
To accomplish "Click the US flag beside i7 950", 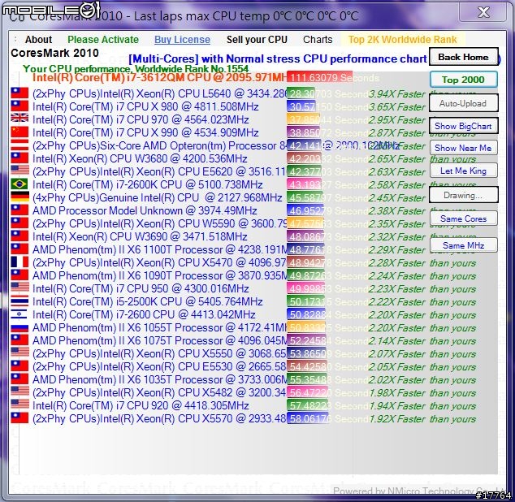I will click(19, 287).
